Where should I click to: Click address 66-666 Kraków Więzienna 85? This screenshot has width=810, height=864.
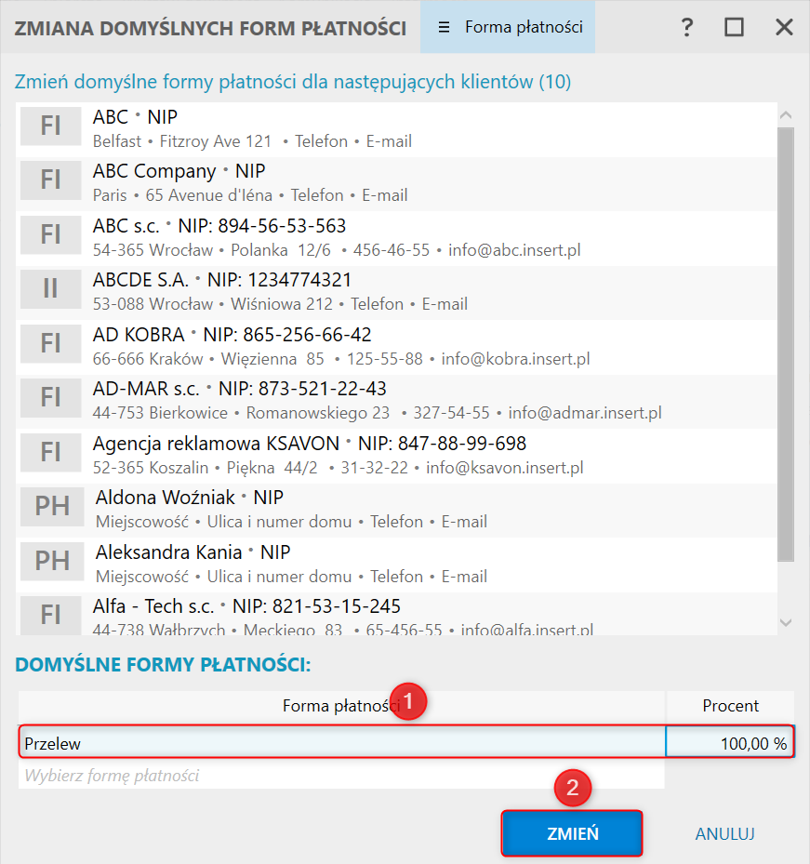coord(208,359)
